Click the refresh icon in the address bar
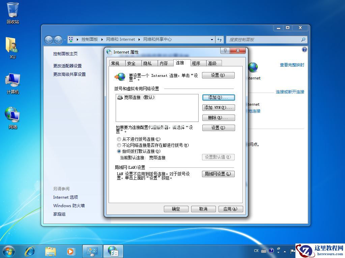 point(220,39)
